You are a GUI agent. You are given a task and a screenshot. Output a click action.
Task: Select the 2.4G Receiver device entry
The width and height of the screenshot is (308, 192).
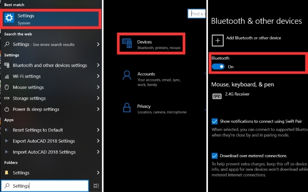(231, 96)
